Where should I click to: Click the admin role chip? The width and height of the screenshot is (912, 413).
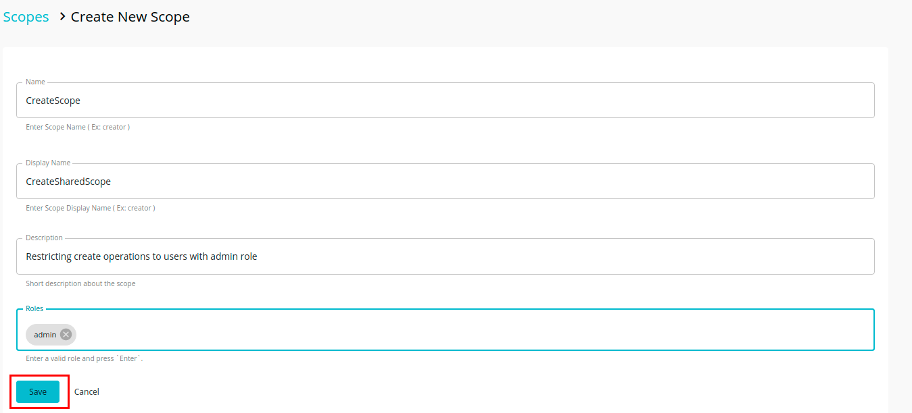point(44,334)
